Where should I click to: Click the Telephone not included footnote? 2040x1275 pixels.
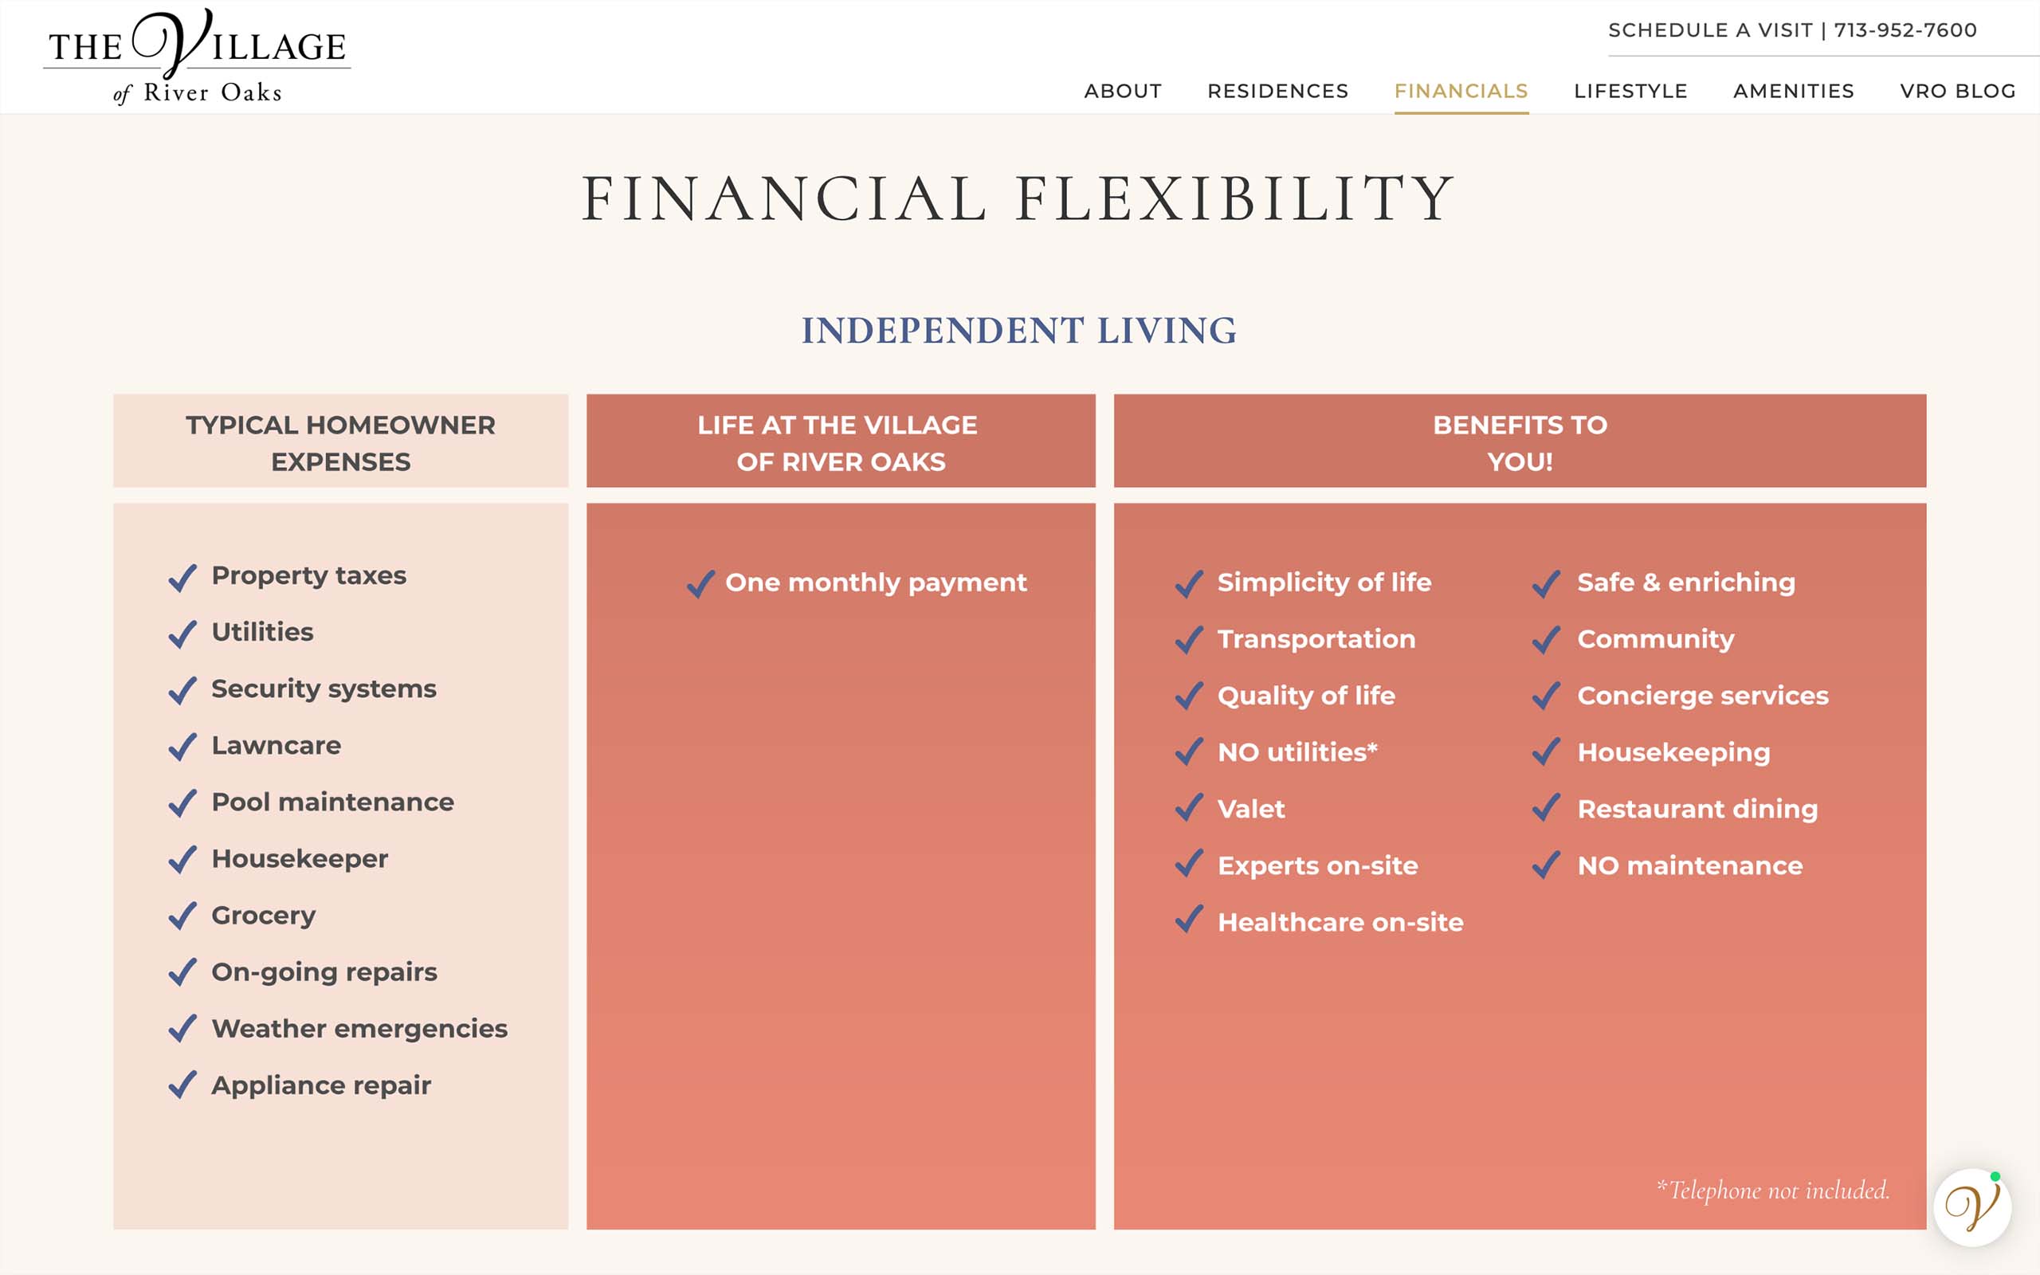[x=1773, y=1190]
